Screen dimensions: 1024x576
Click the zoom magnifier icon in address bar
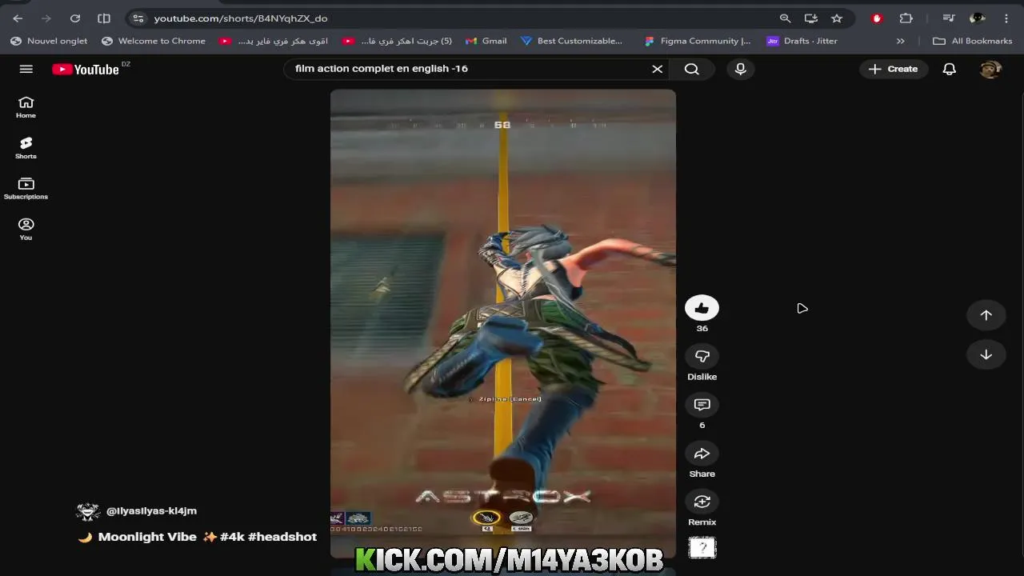click(785, 18)
